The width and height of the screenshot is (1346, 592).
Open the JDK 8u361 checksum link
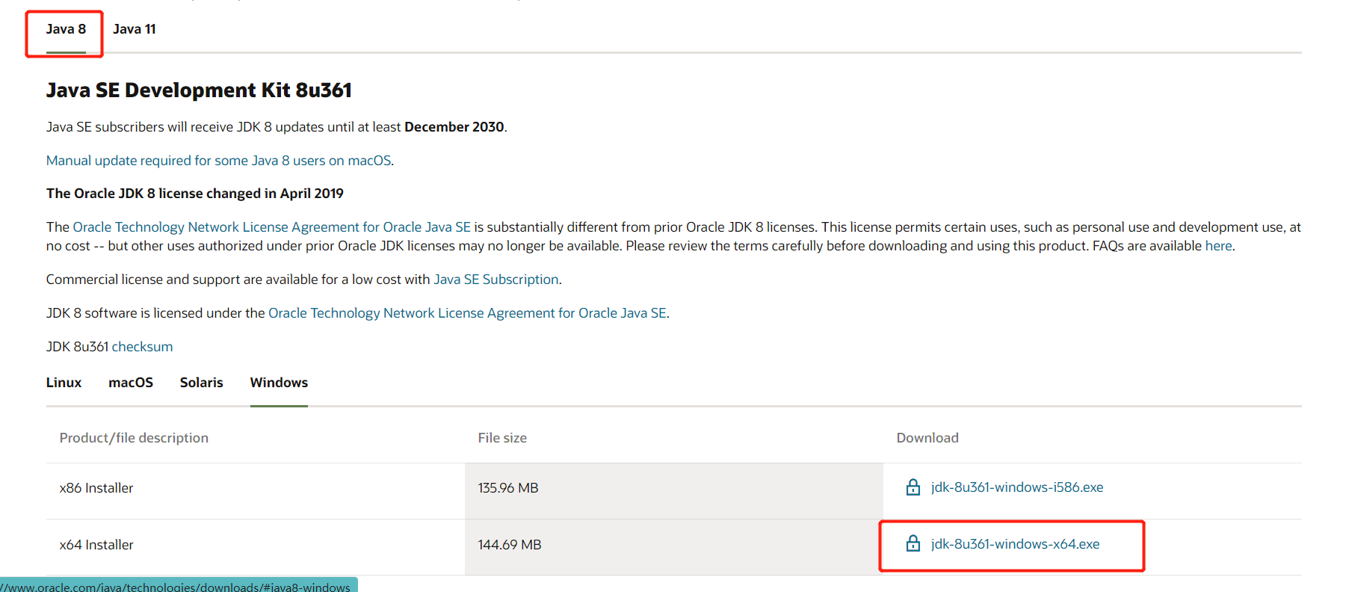[142, 347]
